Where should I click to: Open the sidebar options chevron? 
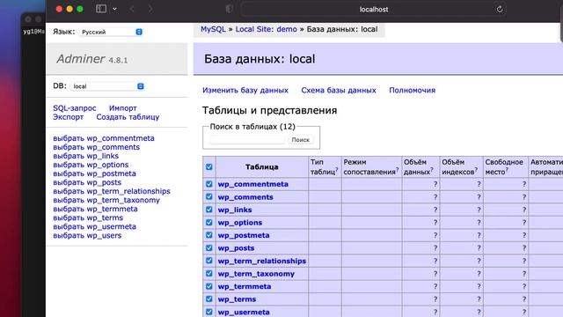(x=114, y=9)
